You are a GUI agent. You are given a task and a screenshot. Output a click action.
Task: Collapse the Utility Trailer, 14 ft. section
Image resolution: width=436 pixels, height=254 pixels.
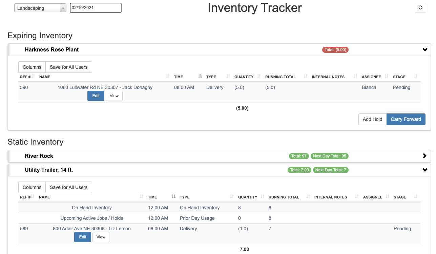click(425, 170)
